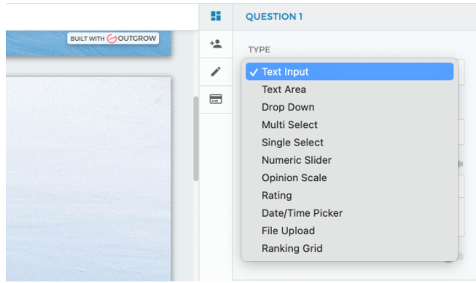Click the Question 1 header
Viewport: 476px width, 283px height.
tap(274, 16)
